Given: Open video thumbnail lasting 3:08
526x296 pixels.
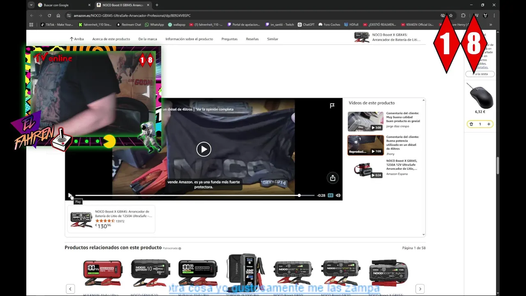Looking at the screenshot, I should [x=365, y=121].
